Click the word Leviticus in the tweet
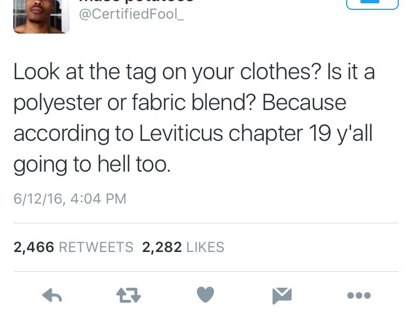 181,133
